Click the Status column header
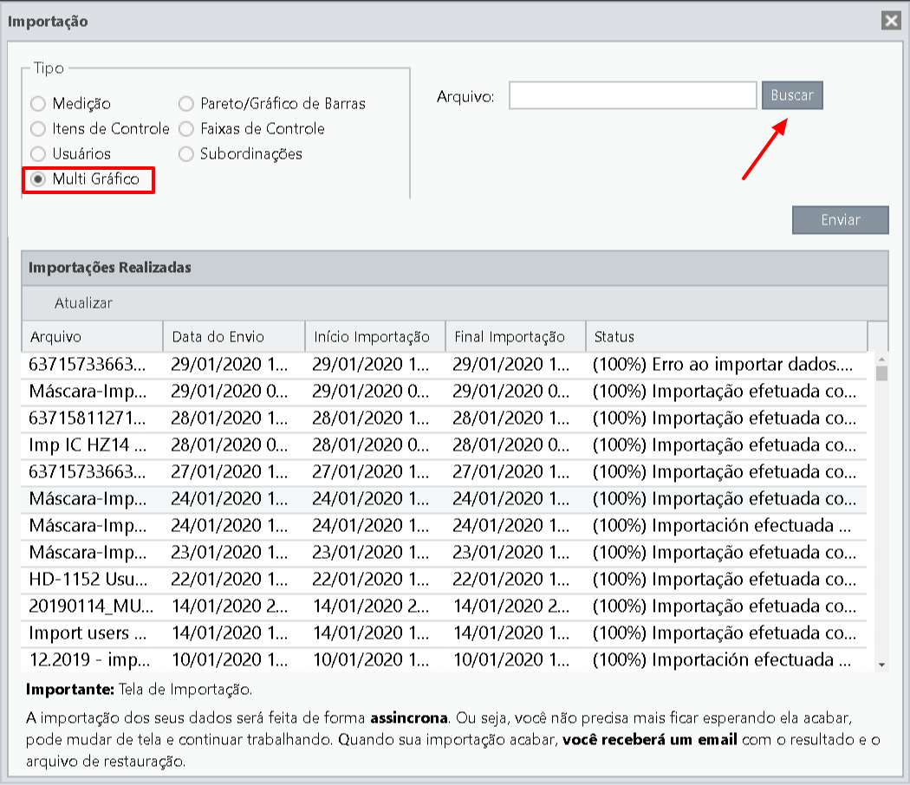Viewport: 910px width, 785px height. click(726, 336)
